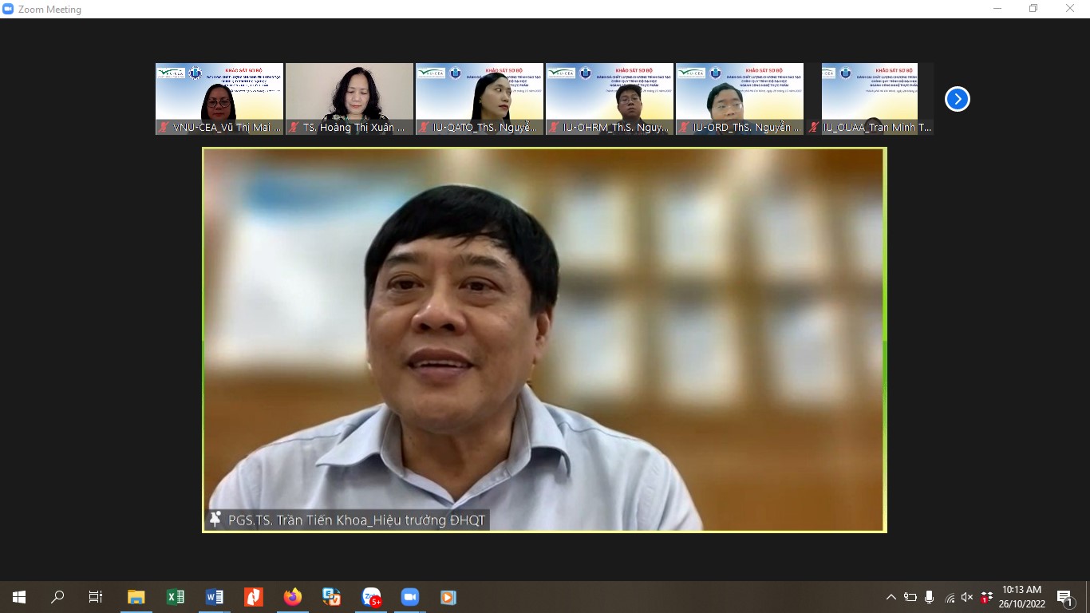Open Windows Start menu

pos(19,597)
